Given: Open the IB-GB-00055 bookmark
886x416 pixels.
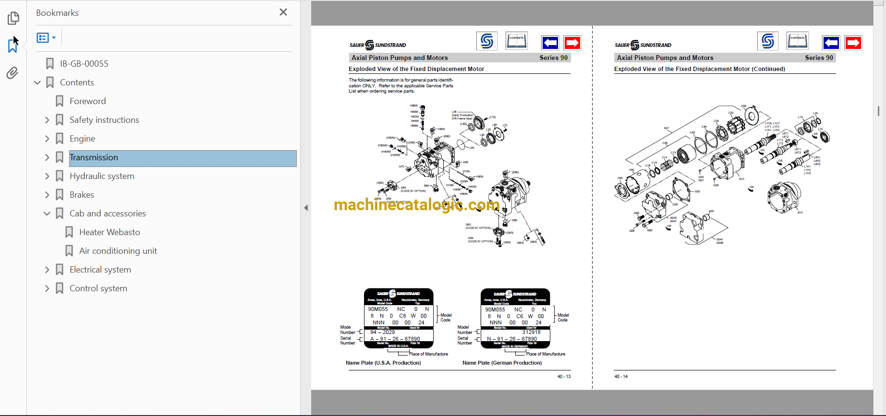Looking at the screenshot, I should point(84,63).
